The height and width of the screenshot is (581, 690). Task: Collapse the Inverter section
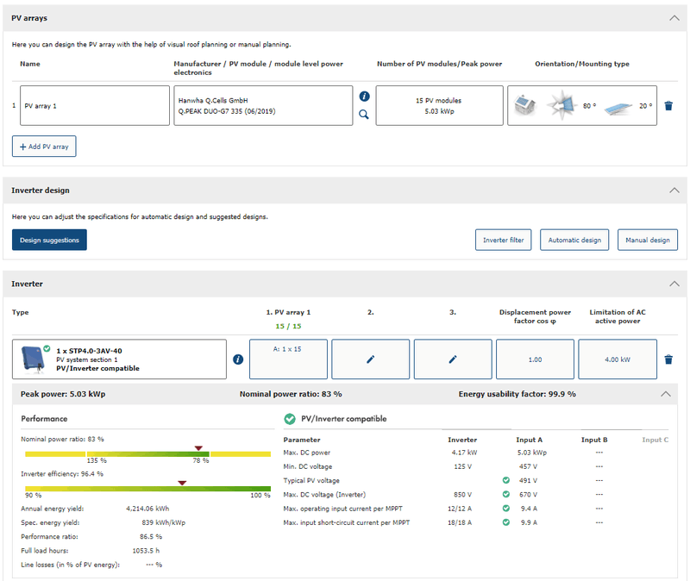click(674, 284)
